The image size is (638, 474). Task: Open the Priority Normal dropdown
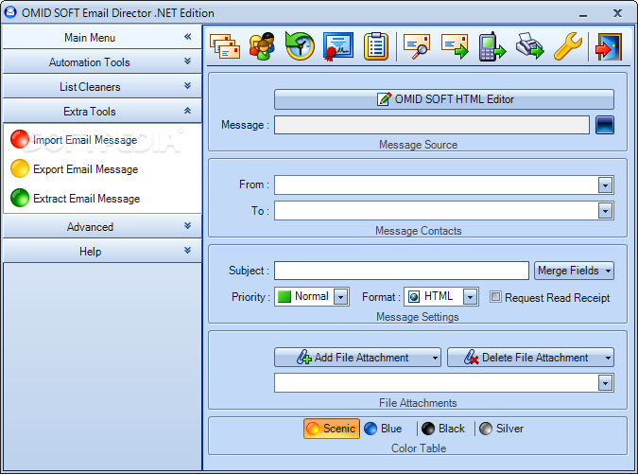(340, 297)
